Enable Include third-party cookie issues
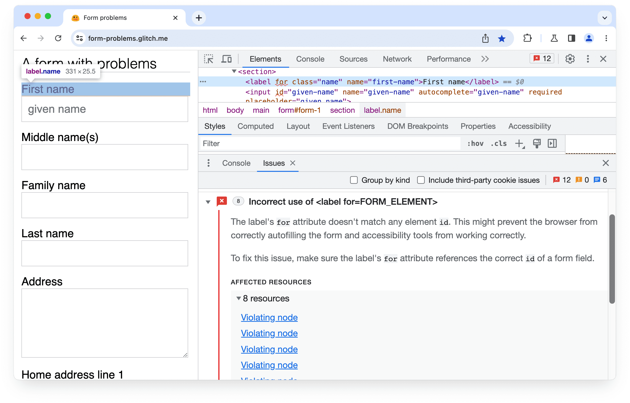 click(421, 179)
